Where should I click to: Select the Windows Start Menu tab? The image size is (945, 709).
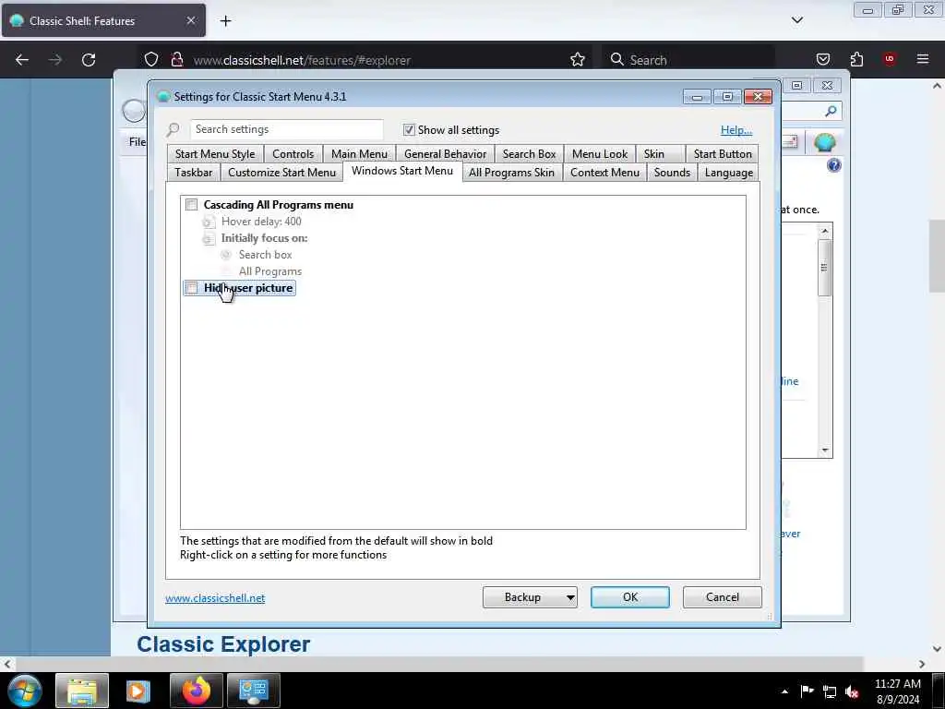coord(402,171)
